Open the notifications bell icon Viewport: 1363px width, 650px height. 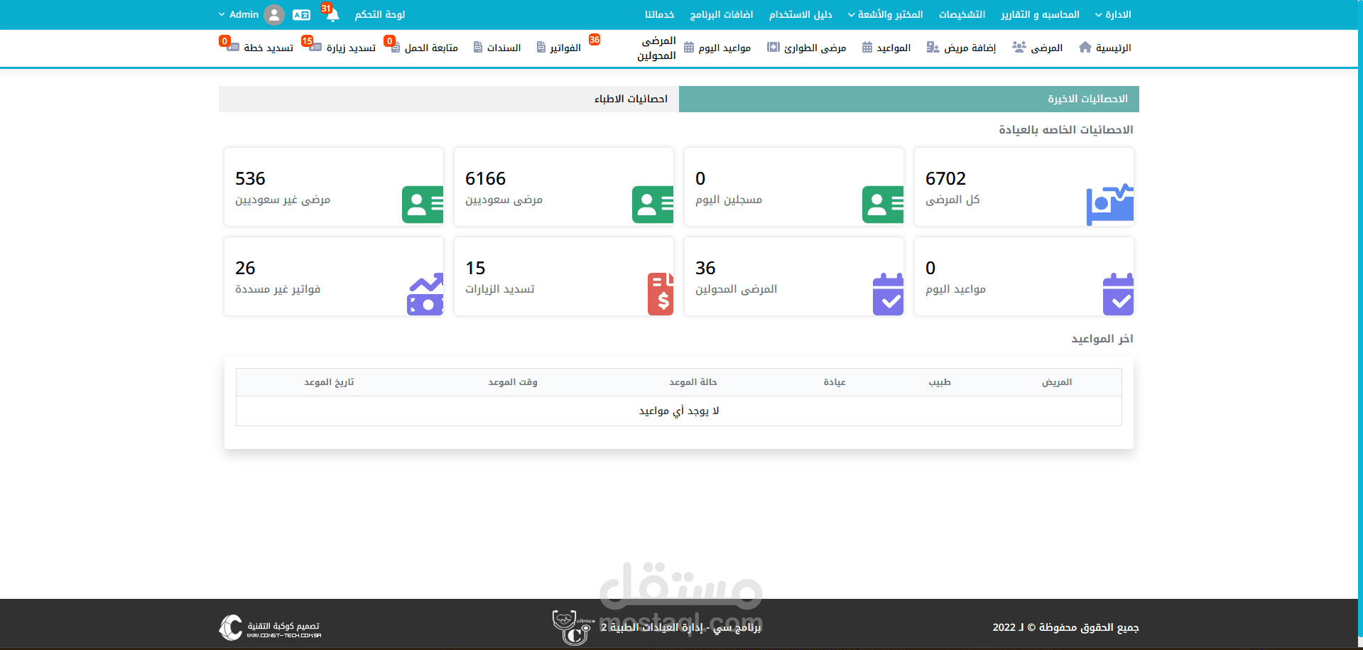tap(332, 15)
